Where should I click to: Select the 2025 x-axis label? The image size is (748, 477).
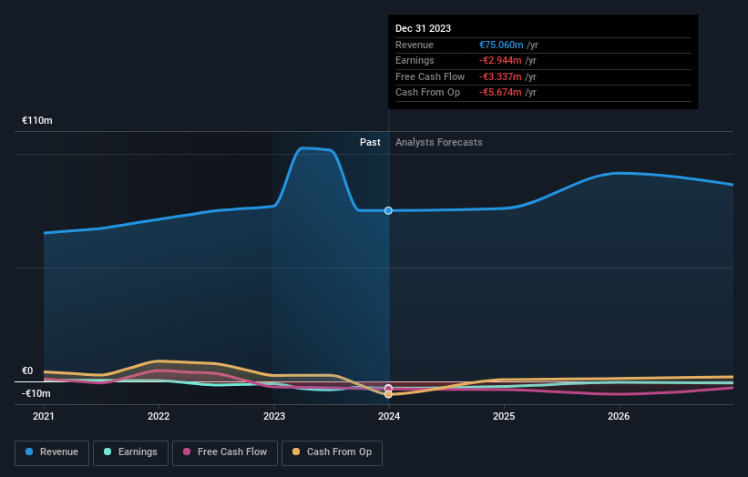click(x=504, y=416)
